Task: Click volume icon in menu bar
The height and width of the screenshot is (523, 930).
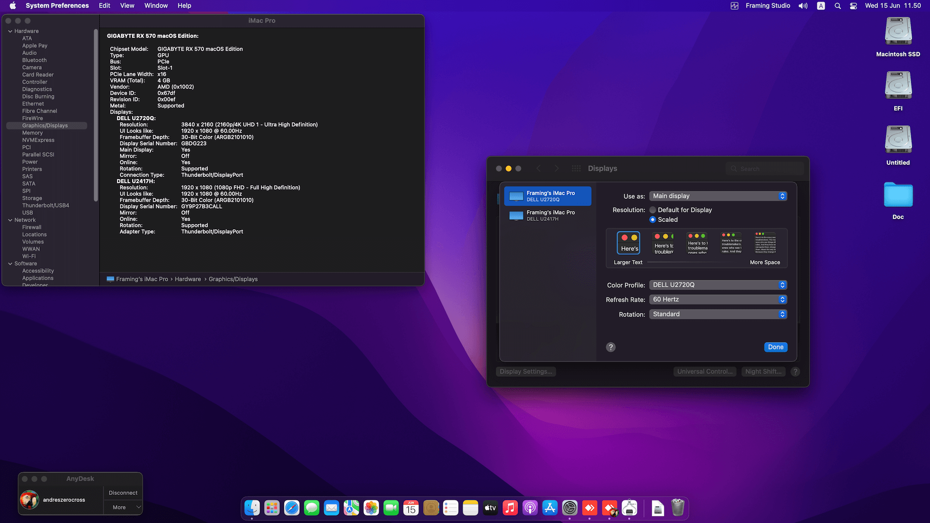Action: 803,6
